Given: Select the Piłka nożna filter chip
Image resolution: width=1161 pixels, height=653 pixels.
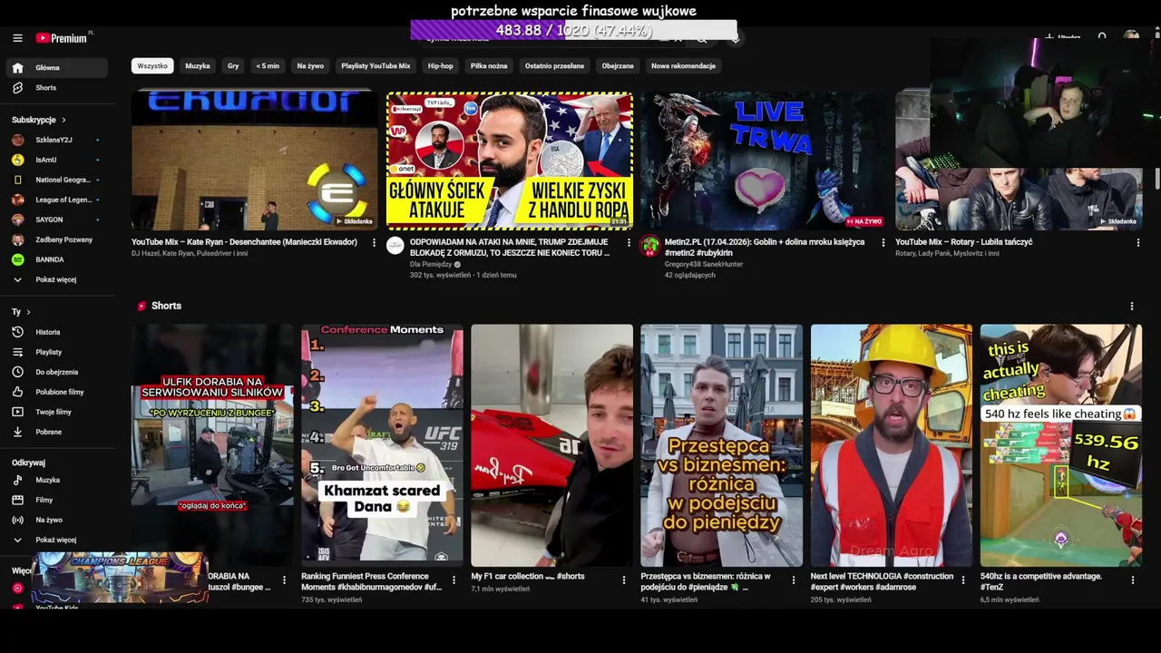Looking at the screenshot, I should click(x=489, y=66).
